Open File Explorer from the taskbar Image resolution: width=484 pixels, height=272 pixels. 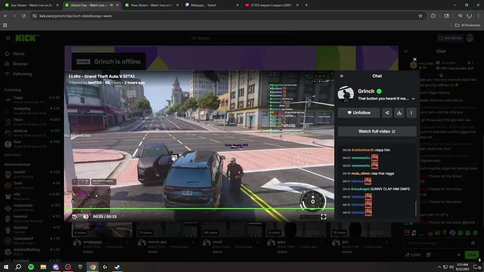(43, 267)
